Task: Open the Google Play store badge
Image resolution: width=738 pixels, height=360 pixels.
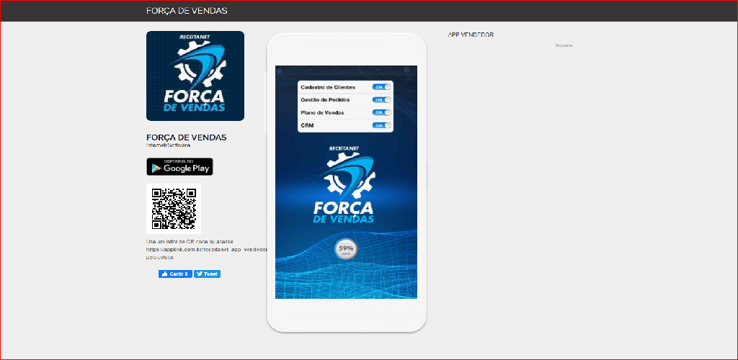Action: point(179,167)
